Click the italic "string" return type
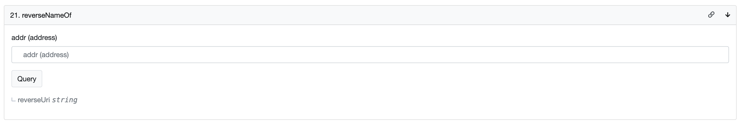 coord(64,100)
